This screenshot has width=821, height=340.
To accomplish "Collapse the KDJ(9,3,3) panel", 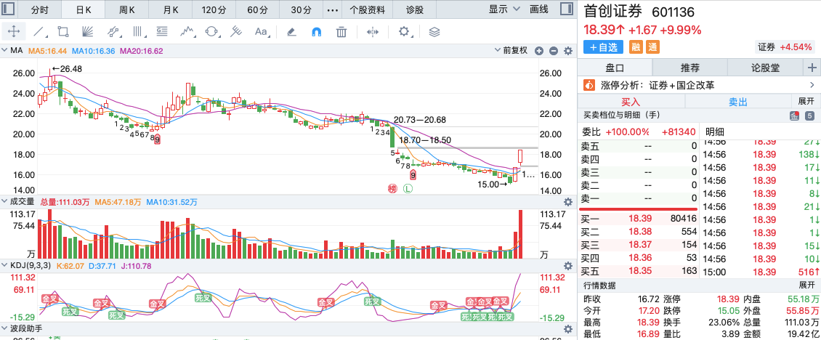I will (6, 266).
